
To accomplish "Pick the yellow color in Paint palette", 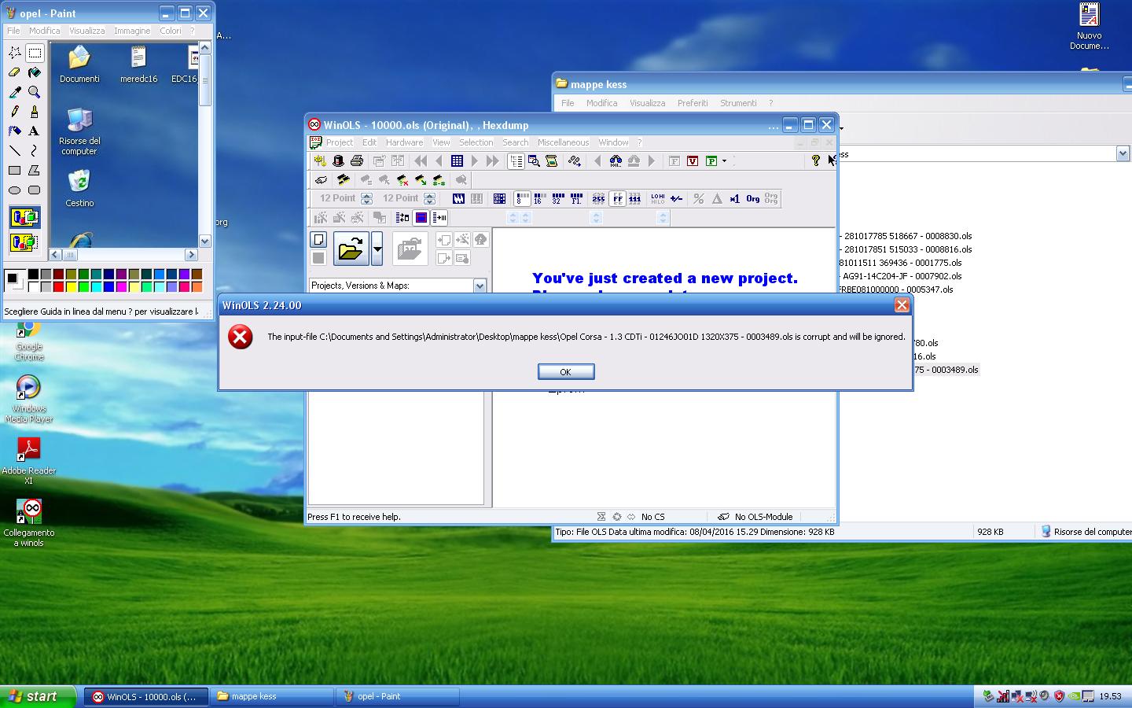I will pos(72,286).
